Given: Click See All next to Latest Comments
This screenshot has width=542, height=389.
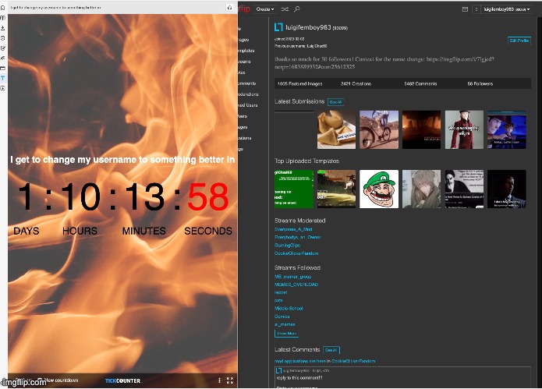Looking at the screenshot, I should 331,350.
